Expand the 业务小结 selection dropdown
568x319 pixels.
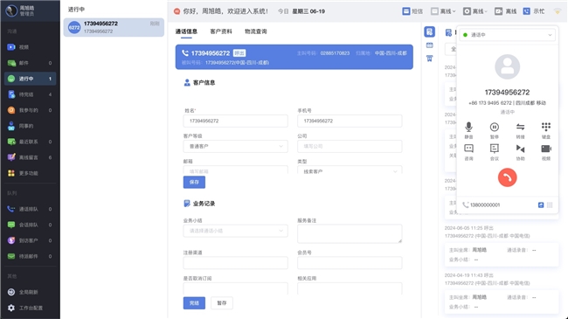coord(235,231)
